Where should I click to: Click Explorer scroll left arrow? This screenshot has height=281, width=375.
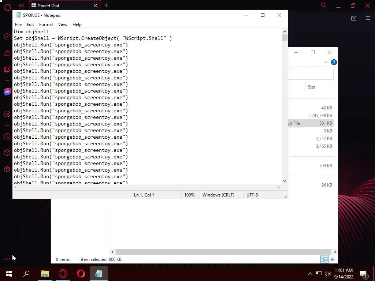tap(112, 252)
